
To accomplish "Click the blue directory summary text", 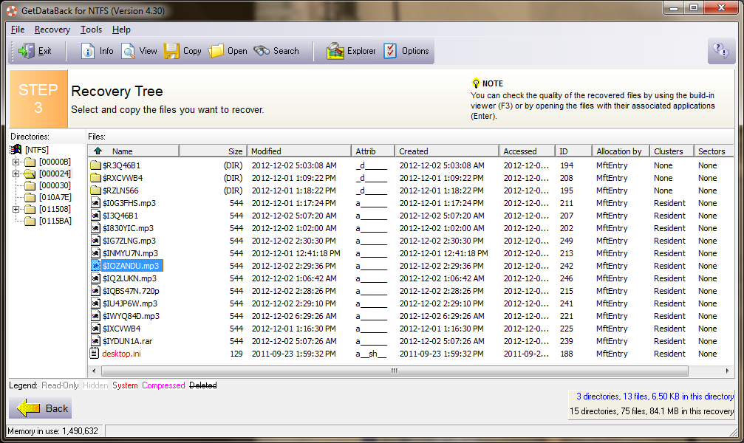I will 655,396.
